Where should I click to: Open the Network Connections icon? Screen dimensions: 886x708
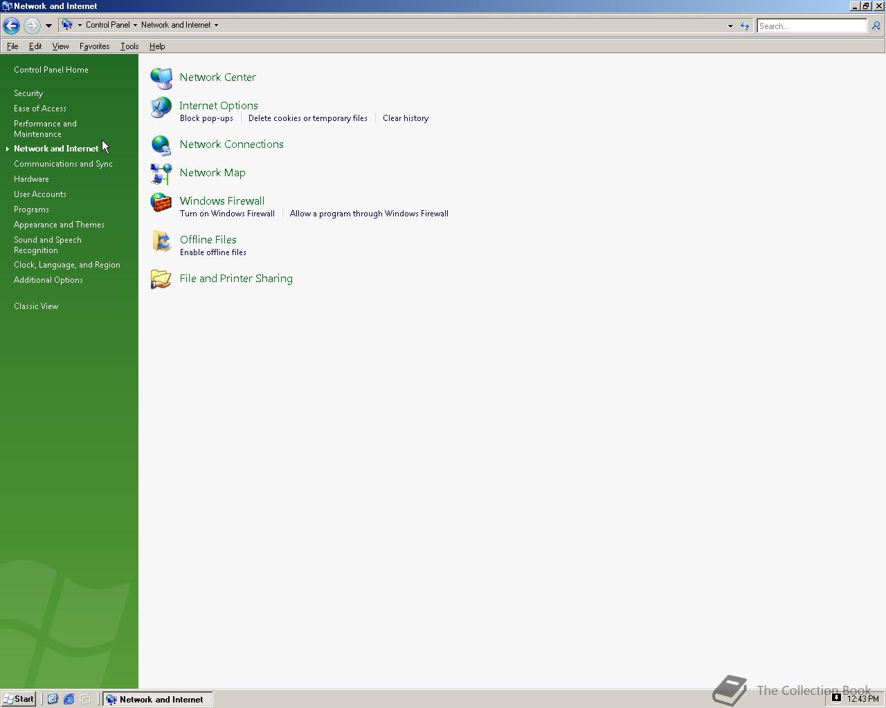coord(161,145)
